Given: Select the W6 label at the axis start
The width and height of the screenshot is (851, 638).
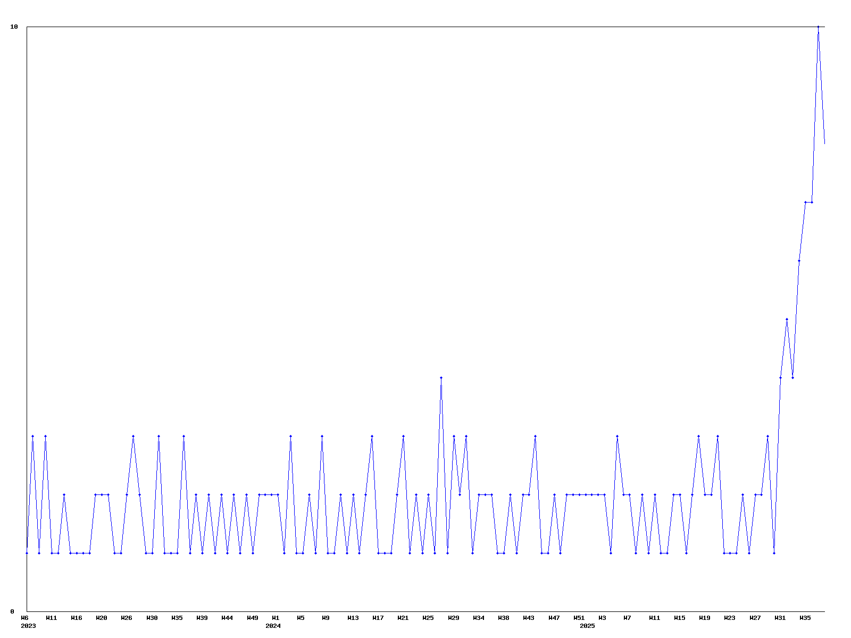Looking at the screenshot, I should click(24, 618).
